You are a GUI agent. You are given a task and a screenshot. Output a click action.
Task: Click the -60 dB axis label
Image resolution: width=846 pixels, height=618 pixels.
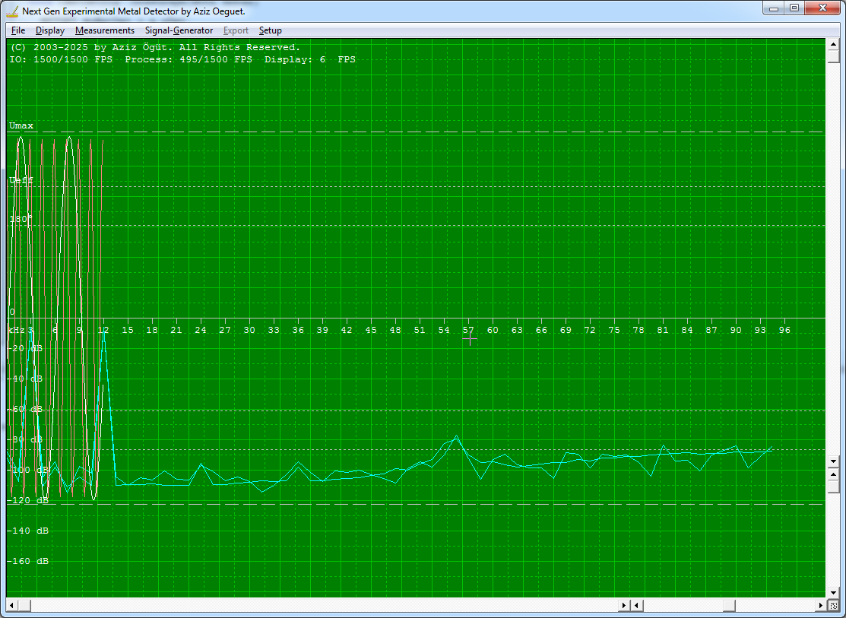click(x=25, y=409)
